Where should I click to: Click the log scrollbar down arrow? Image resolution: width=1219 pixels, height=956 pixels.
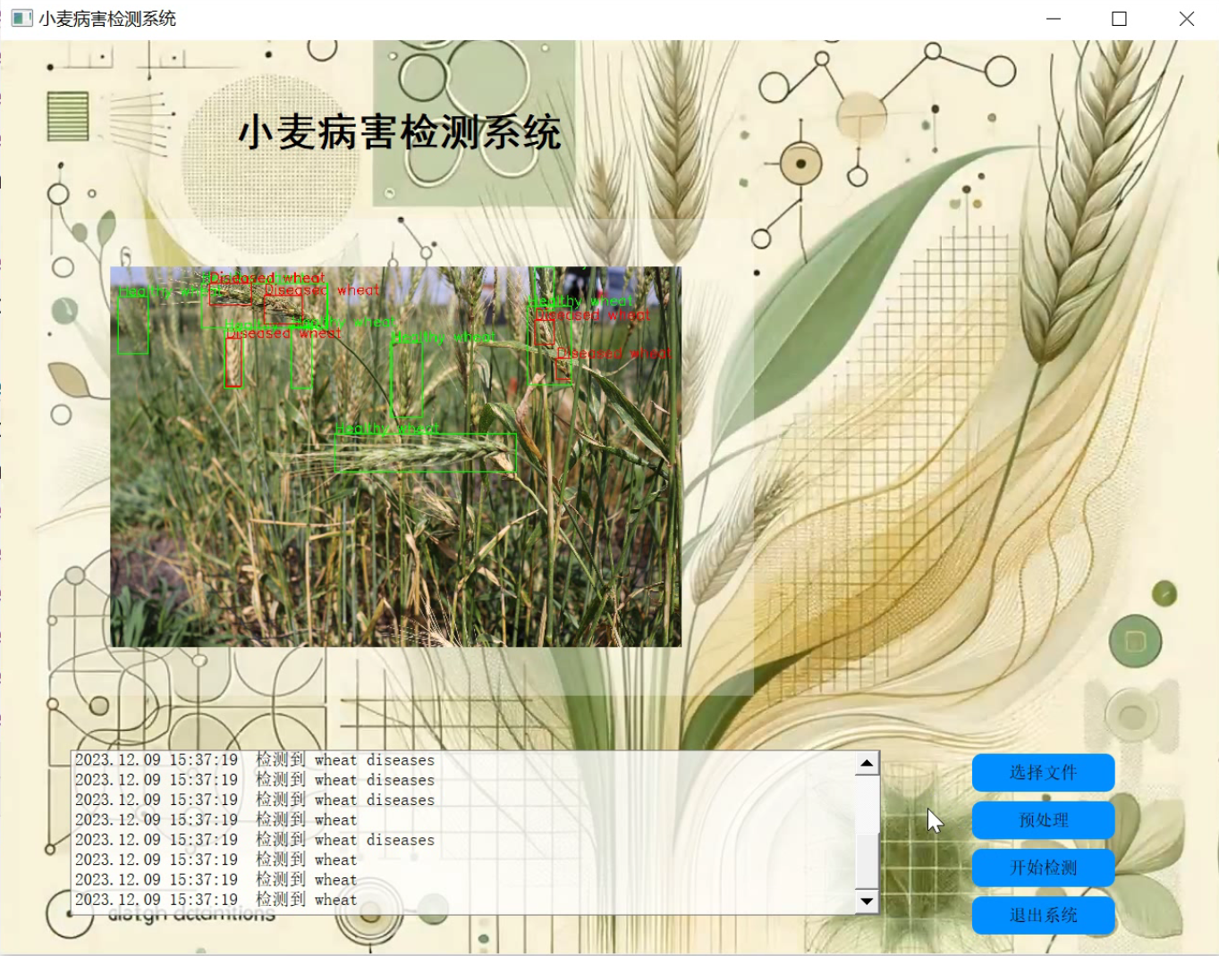click(867, 901)
